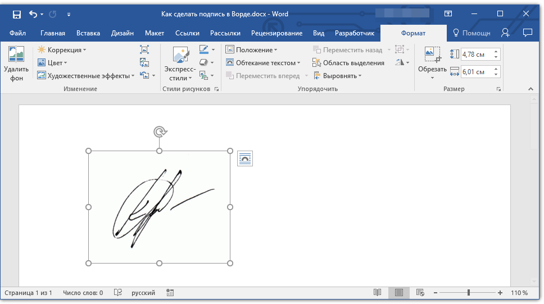Click the Crop (Обрезать) picture icon
This screenshot has height=304, width=544.
pos(432,55)
